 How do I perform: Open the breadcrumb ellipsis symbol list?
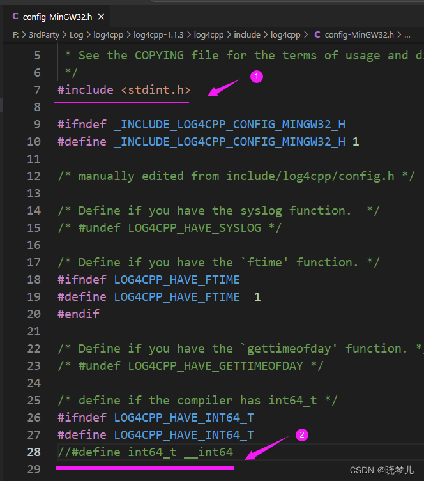(x=407, y=35)
